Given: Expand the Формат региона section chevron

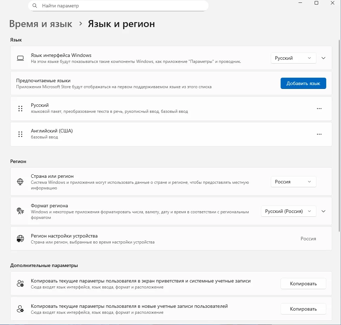Looking at the screenshot, I should (x=323, y=211).
